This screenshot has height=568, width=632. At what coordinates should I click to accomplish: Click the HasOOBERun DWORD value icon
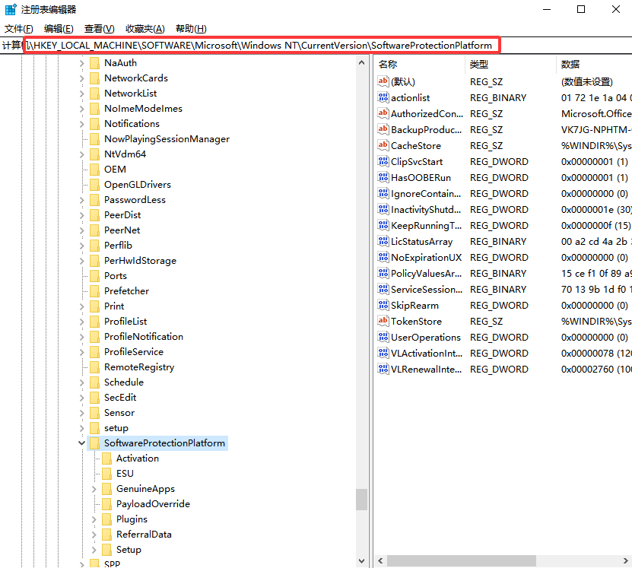click(383, 177)
